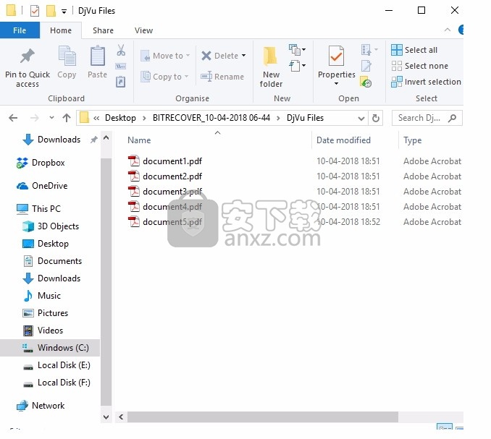This screenshot has height=439, width=491.
Task: Click the Properties icon in title bar
Action: coord(35,11)
